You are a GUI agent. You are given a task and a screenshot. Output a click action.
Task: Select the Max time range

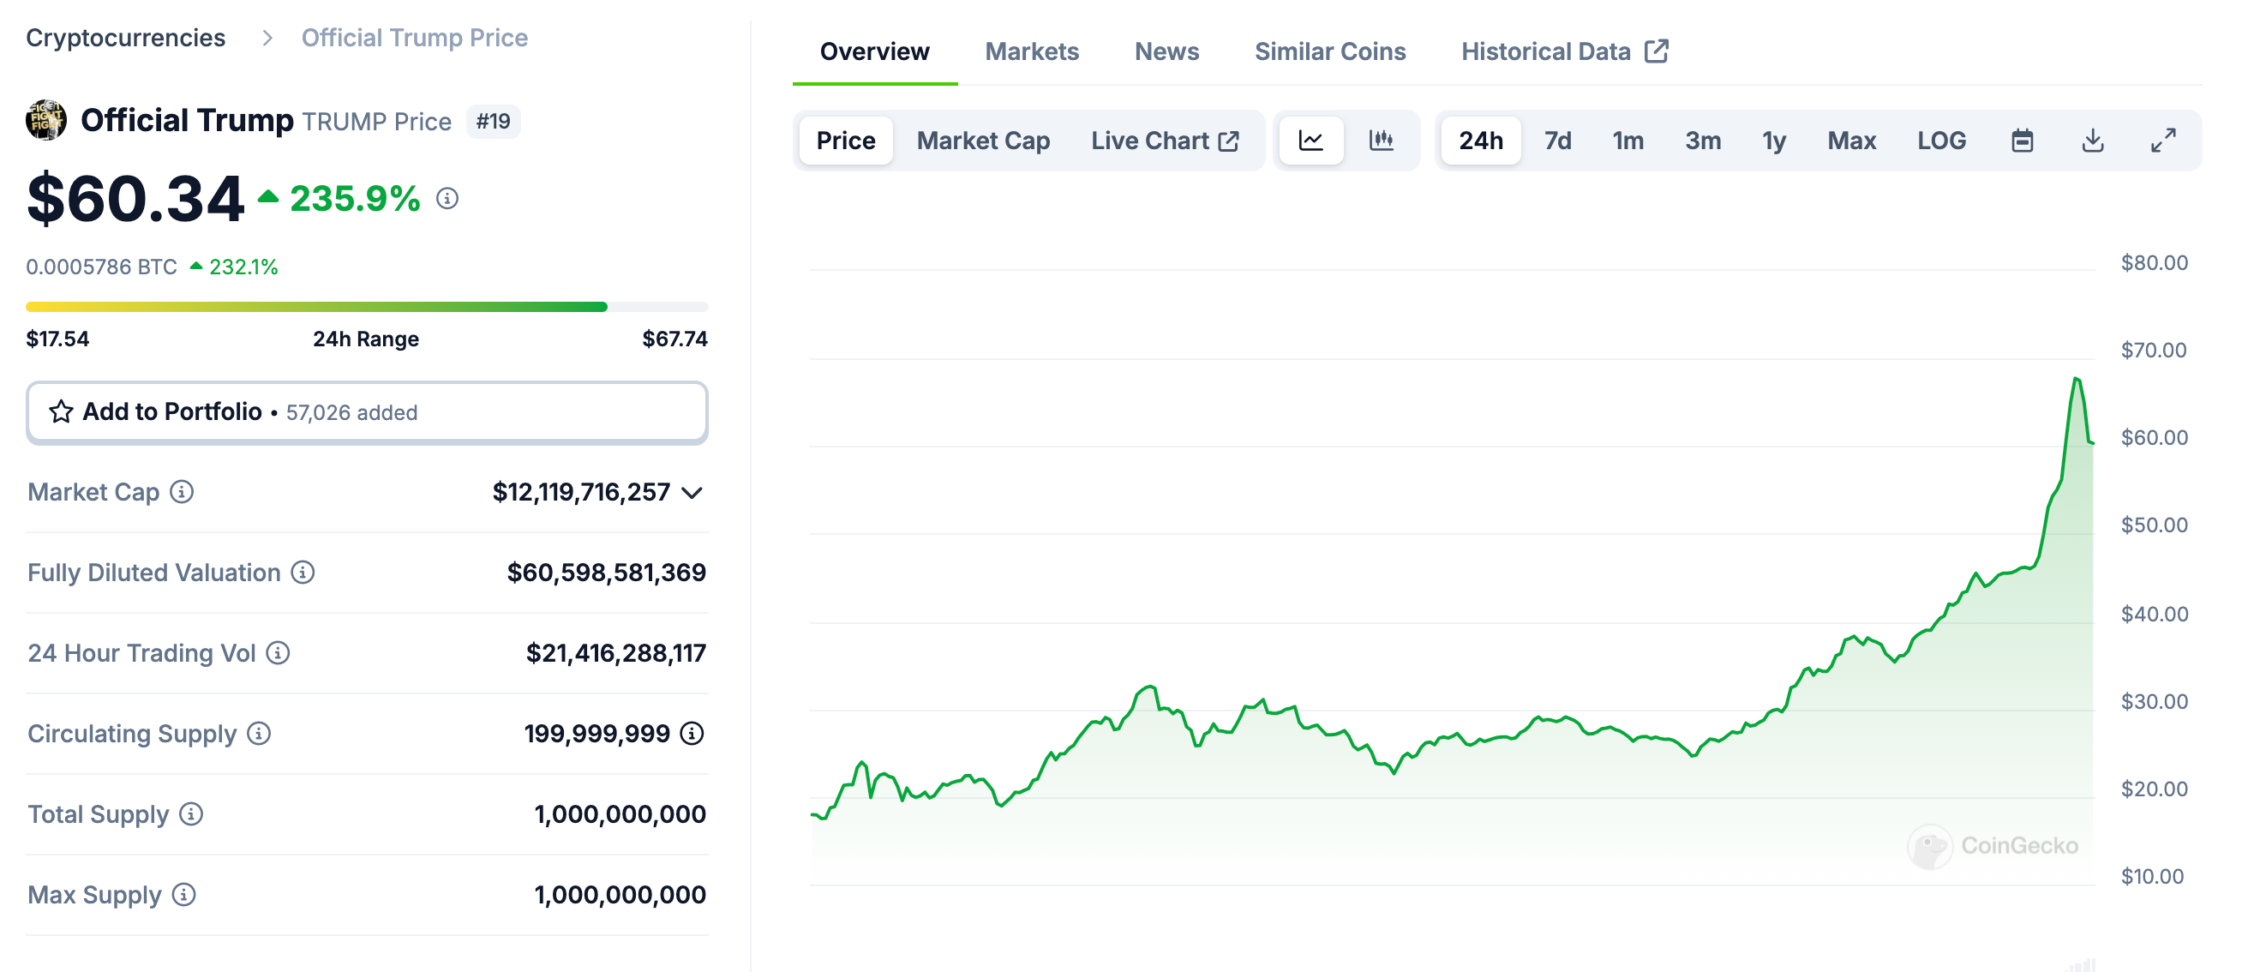tap(1851, 140)
